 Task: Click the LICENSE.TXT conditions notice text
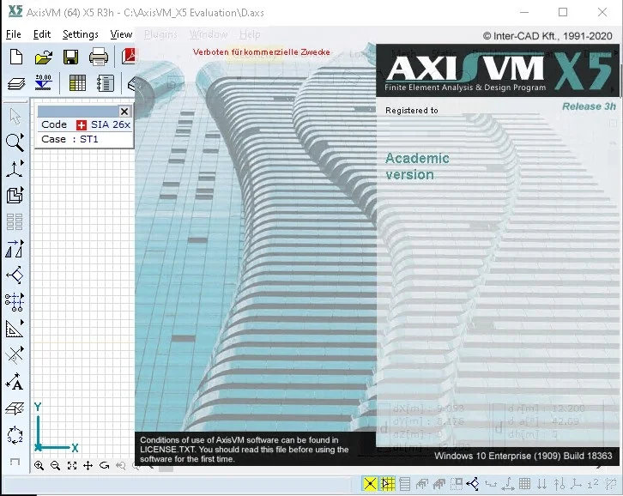click(244, 450)
